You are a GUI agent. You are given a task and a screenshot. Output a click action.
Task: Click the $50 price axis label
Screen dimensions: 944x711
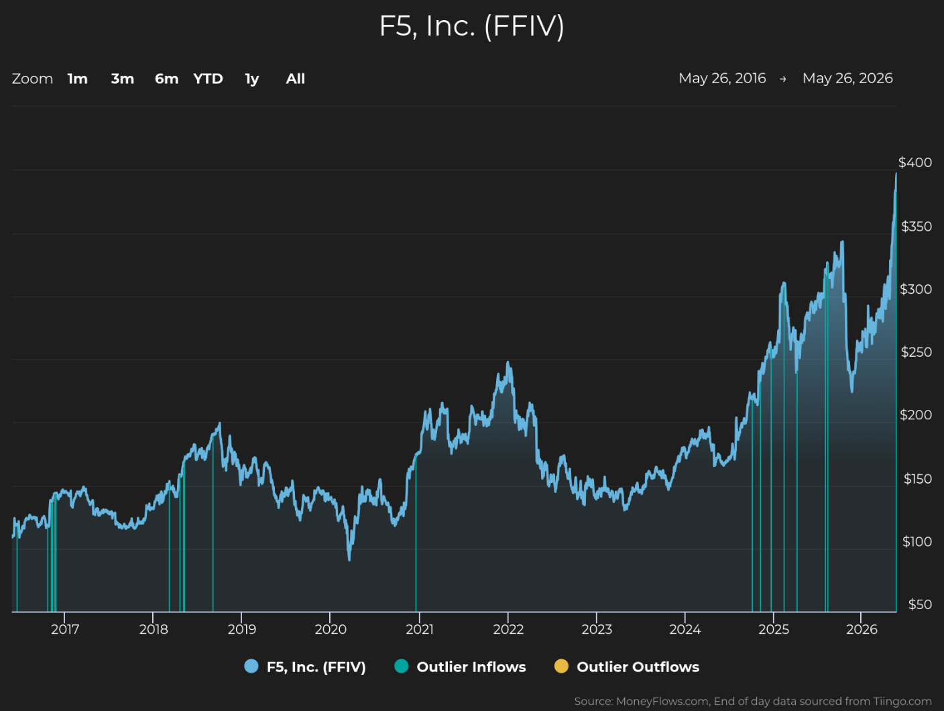(920, 604)
